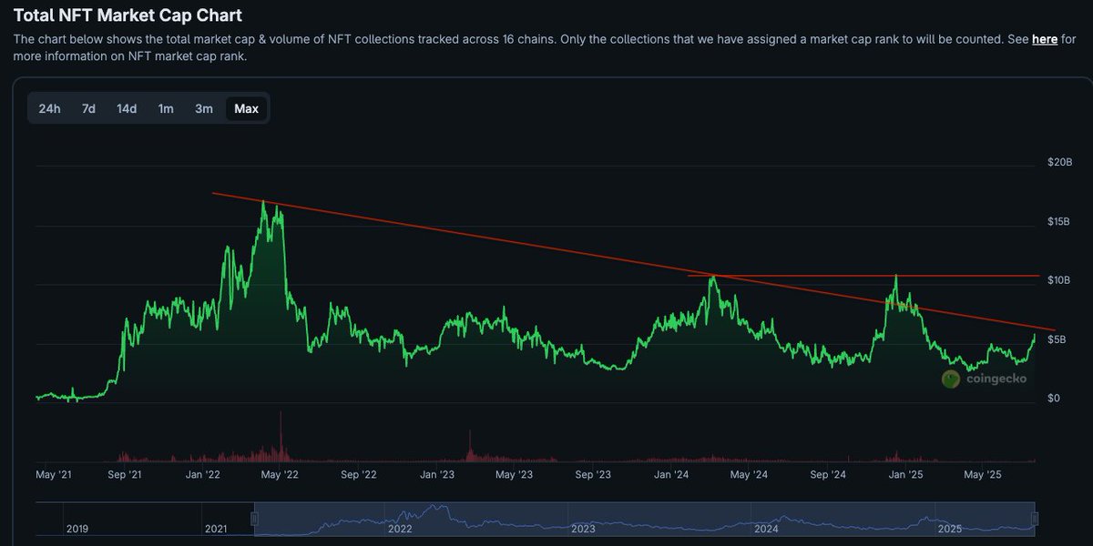Click 2022 in the navigator timeline
Screen dimensions: 1093x546
400,529
